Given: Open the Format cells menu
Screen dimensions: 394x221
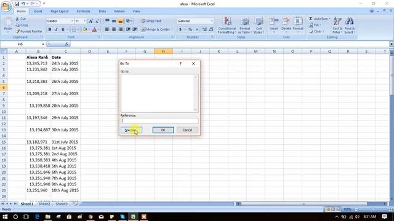Looking at the screenshot, I should [298, 25].
